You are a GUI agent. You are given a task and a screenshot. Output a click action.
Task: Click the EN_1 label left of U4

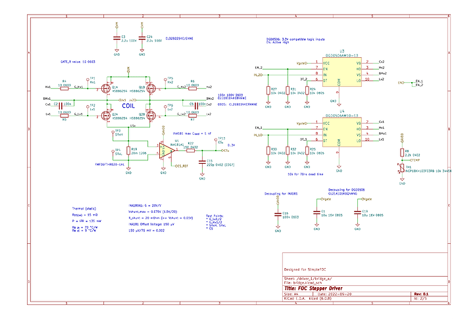(x=259, y=127)
